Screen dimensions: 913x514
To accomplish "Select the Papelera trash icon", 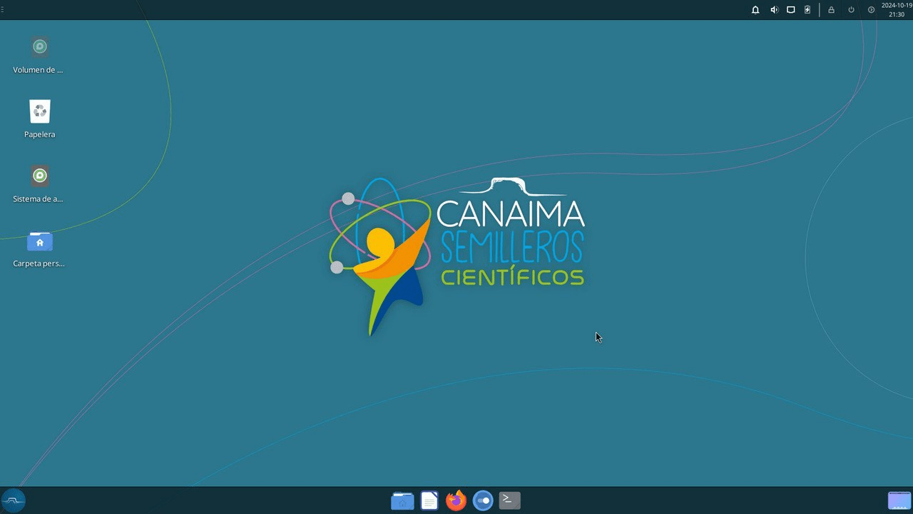I will tap(40, 119).
